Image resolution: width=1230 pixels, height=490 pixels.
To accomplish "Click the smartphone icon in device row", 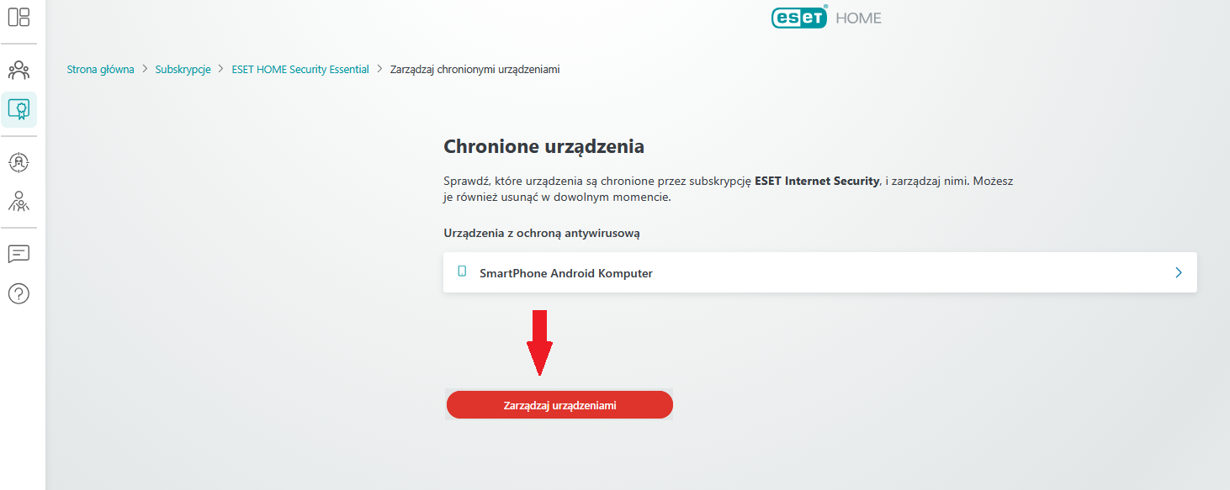I will 462,271.
